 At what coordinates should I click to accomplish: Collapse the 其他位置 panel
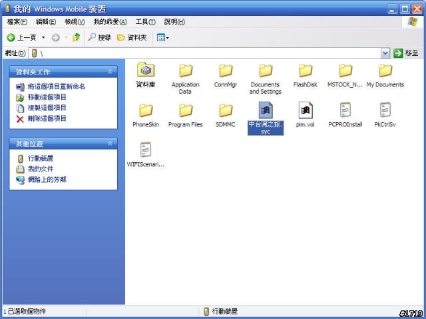[110, 144]
